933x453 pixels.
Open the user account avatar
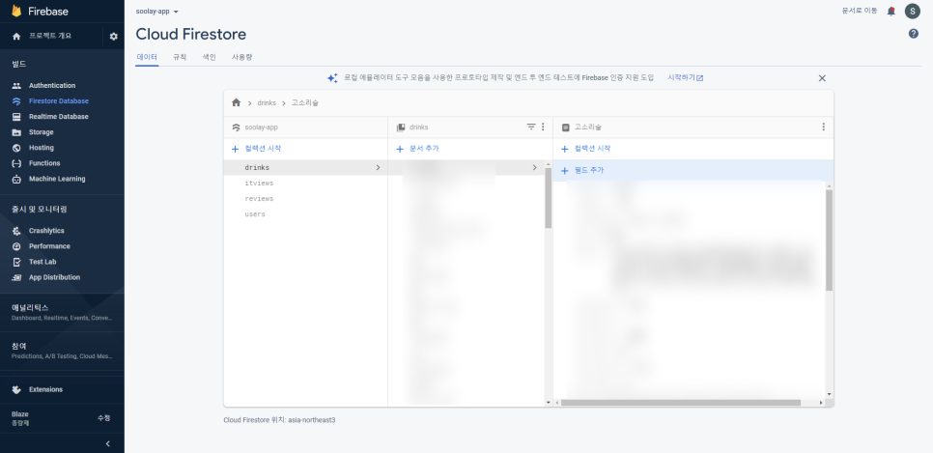(912, 12)
